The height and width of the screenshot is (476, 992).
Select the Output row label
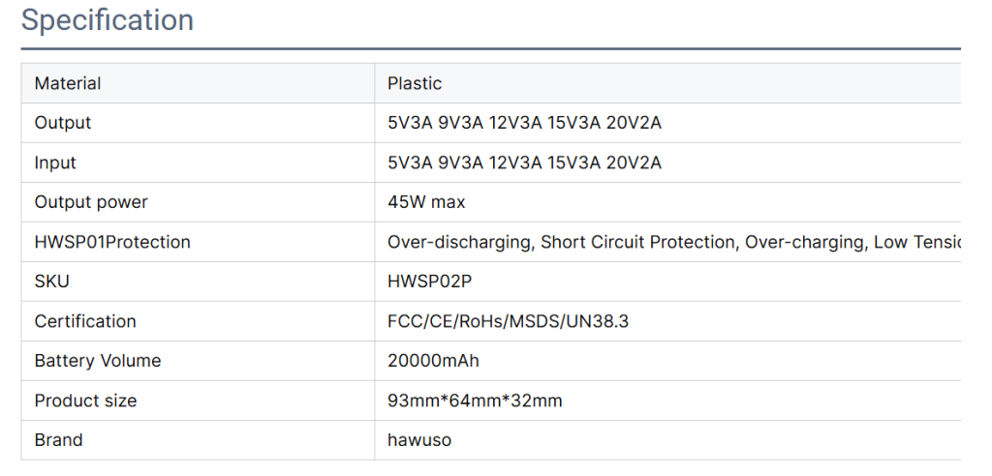pos(63,123)
